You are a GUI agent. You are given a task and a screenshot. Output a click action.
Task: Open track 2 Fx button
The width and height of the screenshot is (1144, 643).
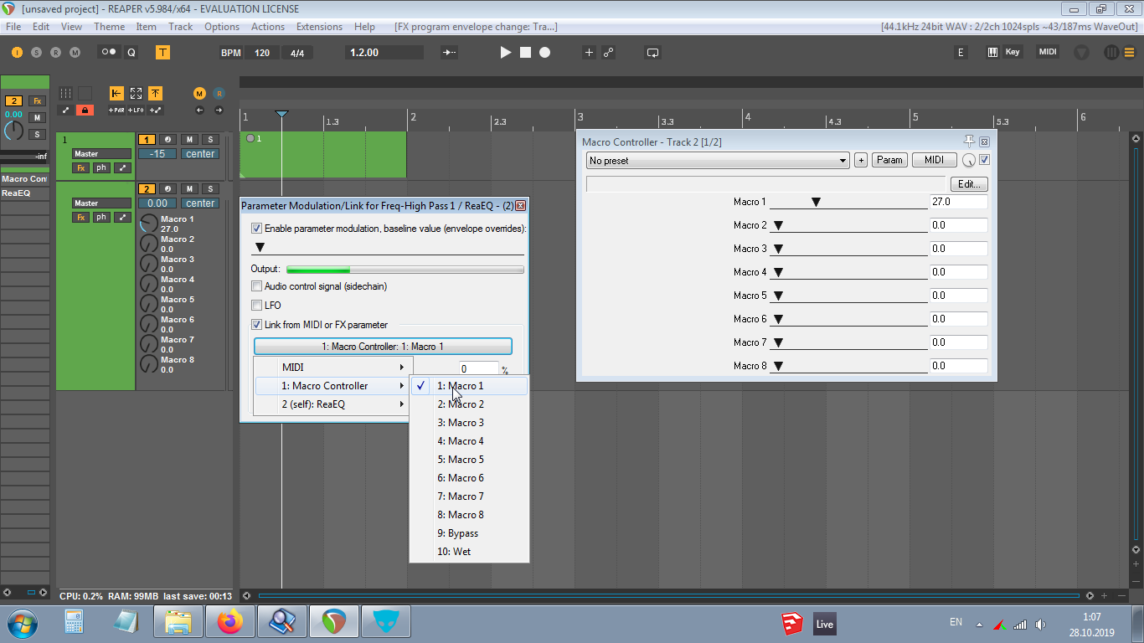coord(81,218)
